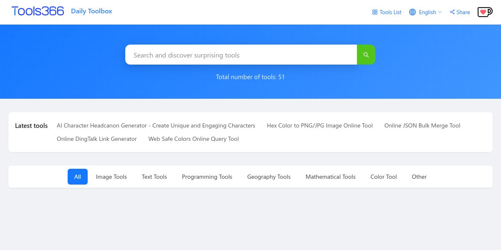Open the coffee cup donate icon
The height and width of the screenshot is (250, 501).
point(485,12)
